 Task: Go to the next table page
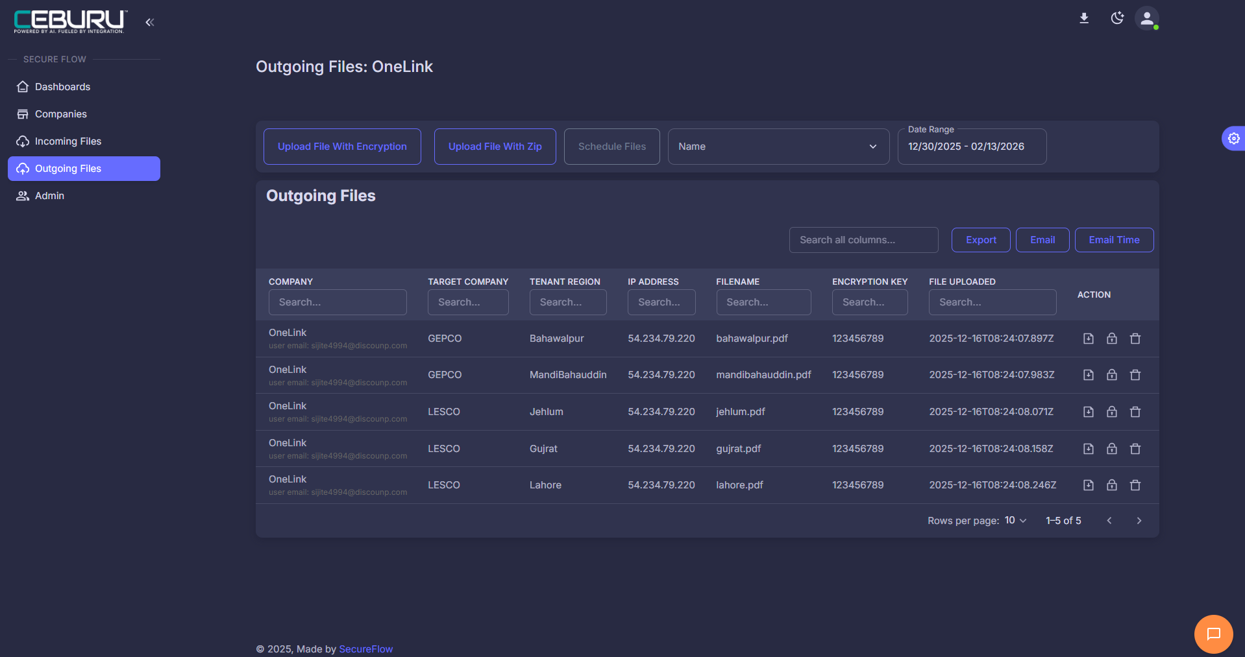tap(1139, 521)
